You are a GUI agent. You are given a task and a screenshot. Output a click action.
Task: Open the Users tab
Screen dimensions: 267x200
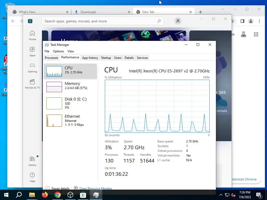(x=118, y=58)
